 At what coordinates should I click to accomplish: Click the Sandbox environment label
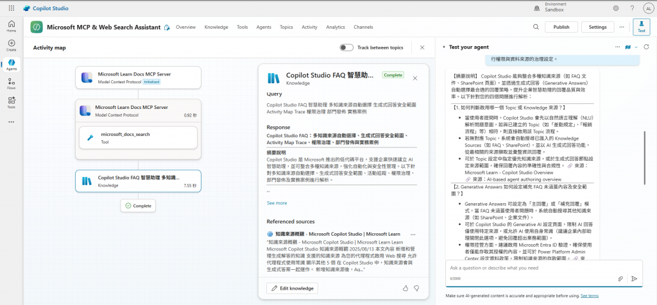554,10
